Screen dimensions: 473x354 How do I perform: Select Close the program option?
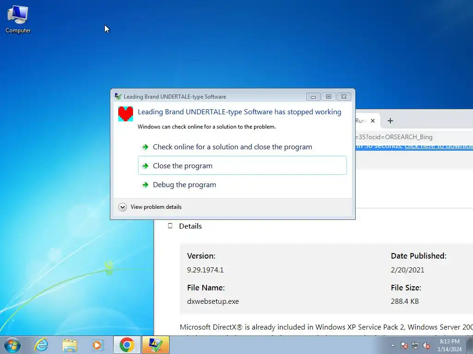coord(242,165)
